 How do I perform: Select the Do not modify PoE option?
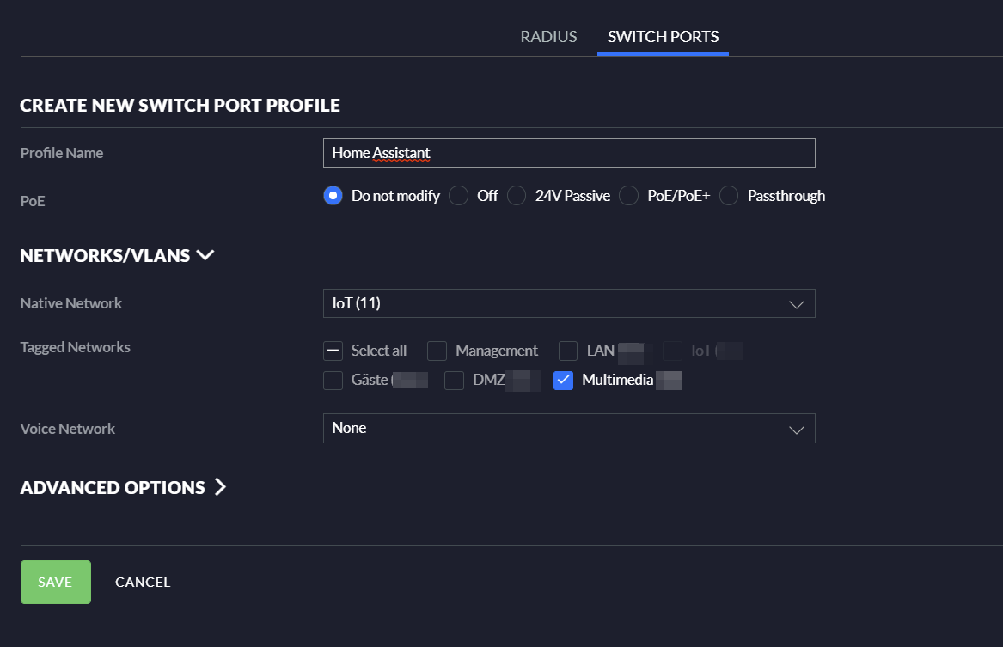(x=333, y=196)
